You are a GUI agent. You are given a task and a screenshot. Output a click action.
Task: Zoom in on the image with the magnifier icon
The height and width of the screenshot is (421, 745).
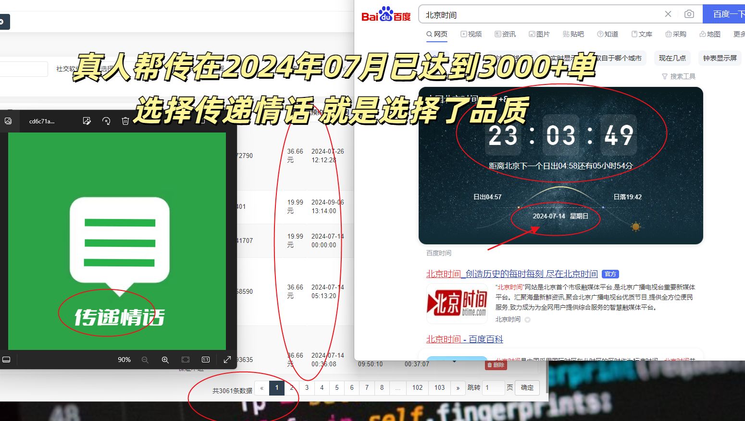point(165,360)
